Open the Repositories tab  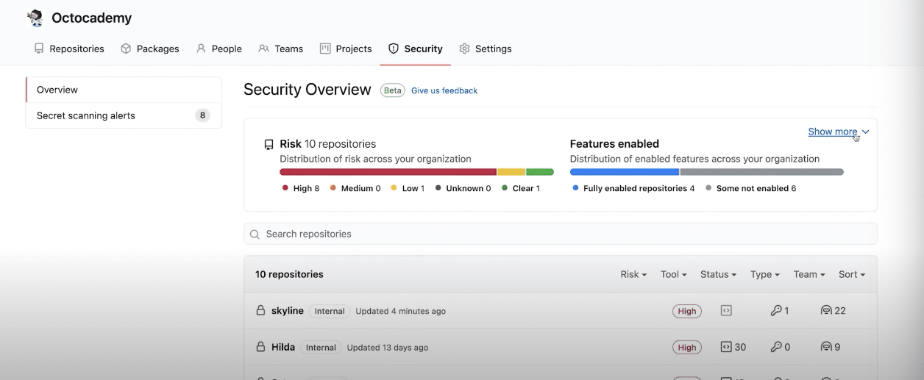click(69, 49)
